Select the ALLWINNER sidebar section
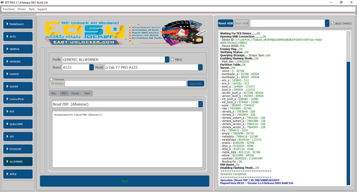 [18, 162]
